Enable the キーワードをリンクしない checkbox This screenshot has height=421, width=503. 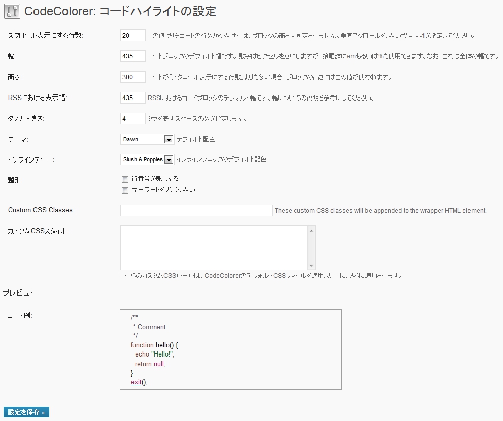tap(125, 190)
